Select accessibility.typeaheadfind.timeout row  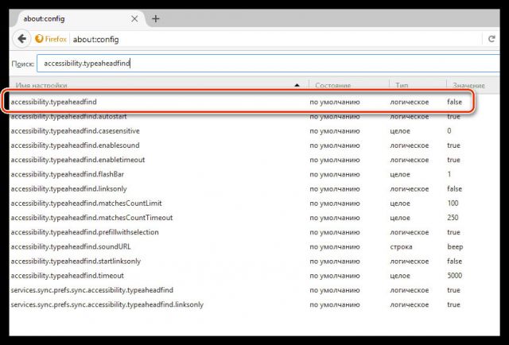(x=254, y=276)
